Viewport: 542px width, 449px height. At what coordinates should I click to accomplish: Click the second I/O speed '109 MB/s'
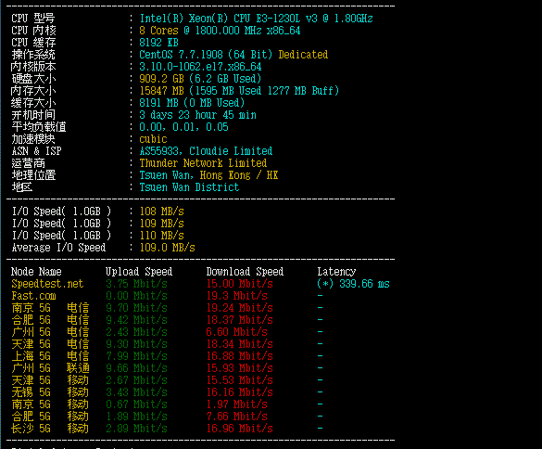tap(161, 224)
